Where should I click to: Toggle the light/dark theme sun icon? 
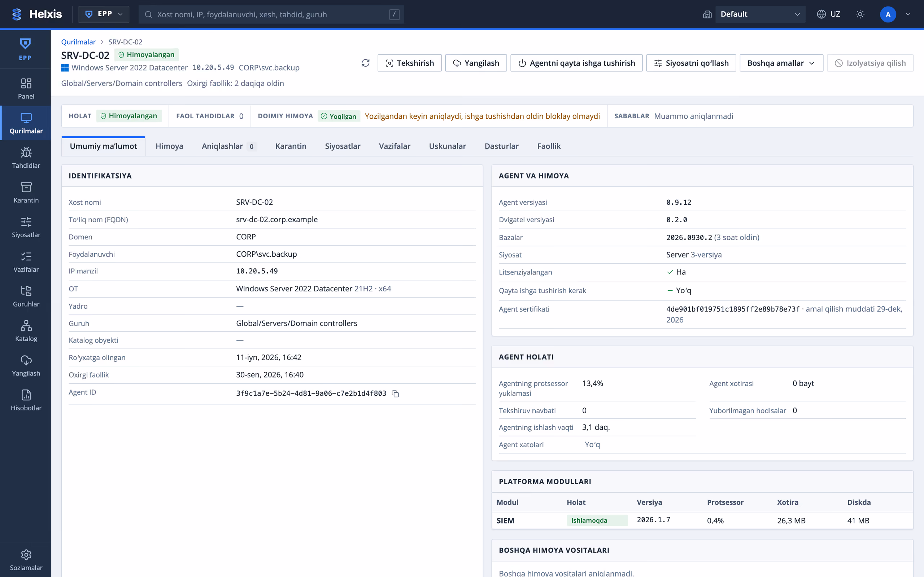click(x=860, y=14)
